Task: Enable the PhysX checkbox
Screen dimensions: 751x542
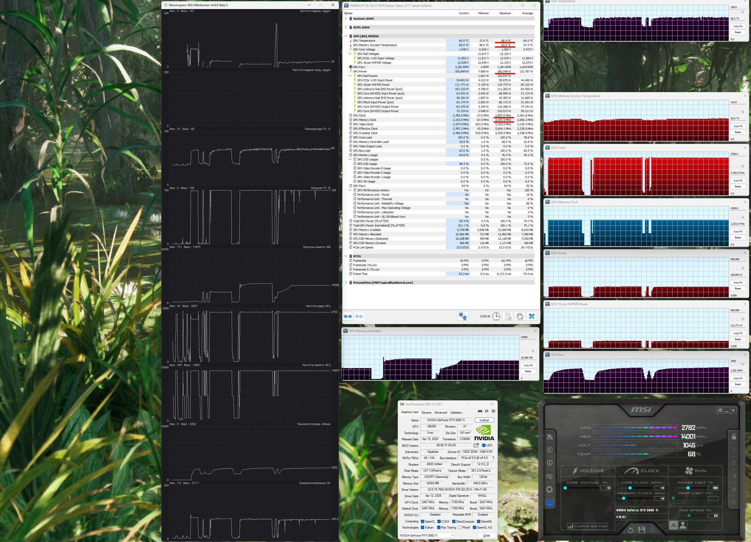Action: tap(460, 528)
